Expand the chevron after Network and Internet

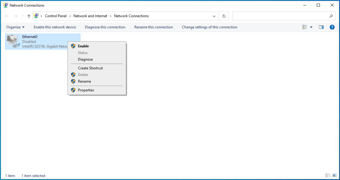pos(111,16)
